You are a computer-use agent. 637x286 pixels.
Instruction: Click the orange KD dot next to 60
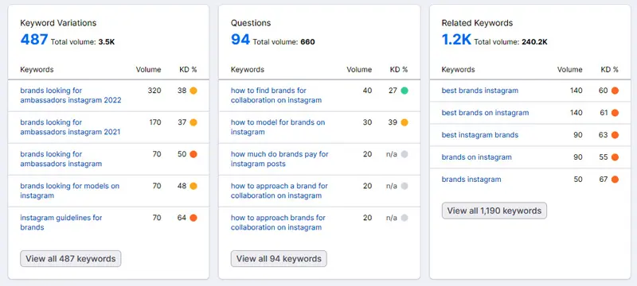[x=615, y=91]
